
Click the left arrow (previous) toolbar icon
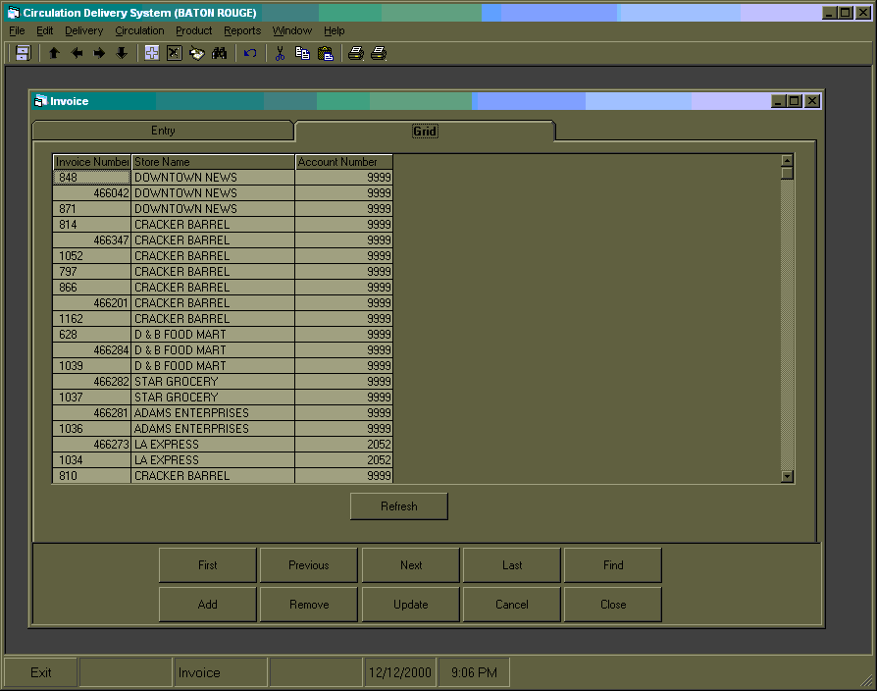(x=77, y=53)
